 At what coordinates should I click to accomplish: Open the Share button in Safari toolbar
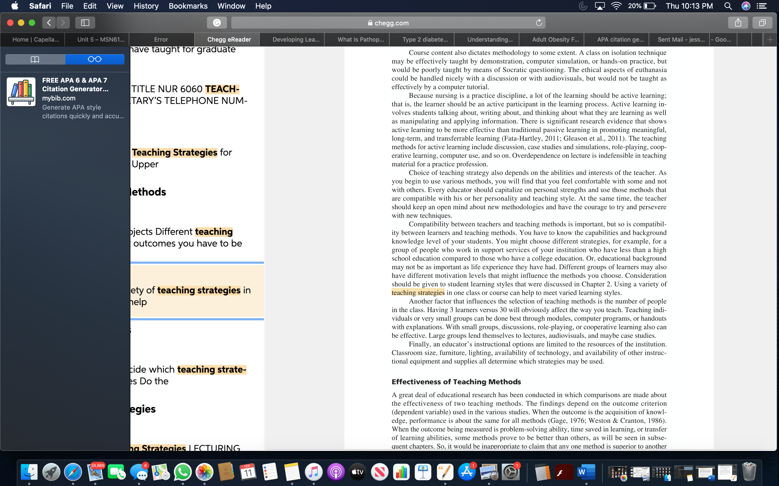point(738,22)
